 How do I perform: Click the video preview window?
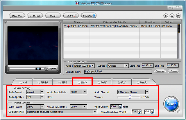33,46
